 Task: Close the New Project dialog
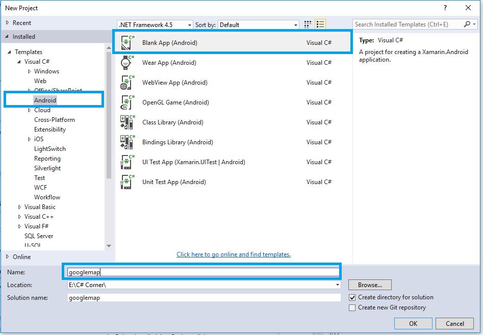[468, 8]
